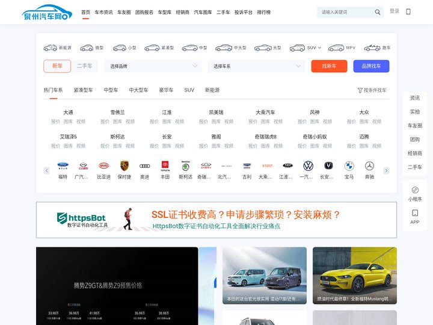
Task: Choose the 吉利 brand logo
Action: pos(247,166)
